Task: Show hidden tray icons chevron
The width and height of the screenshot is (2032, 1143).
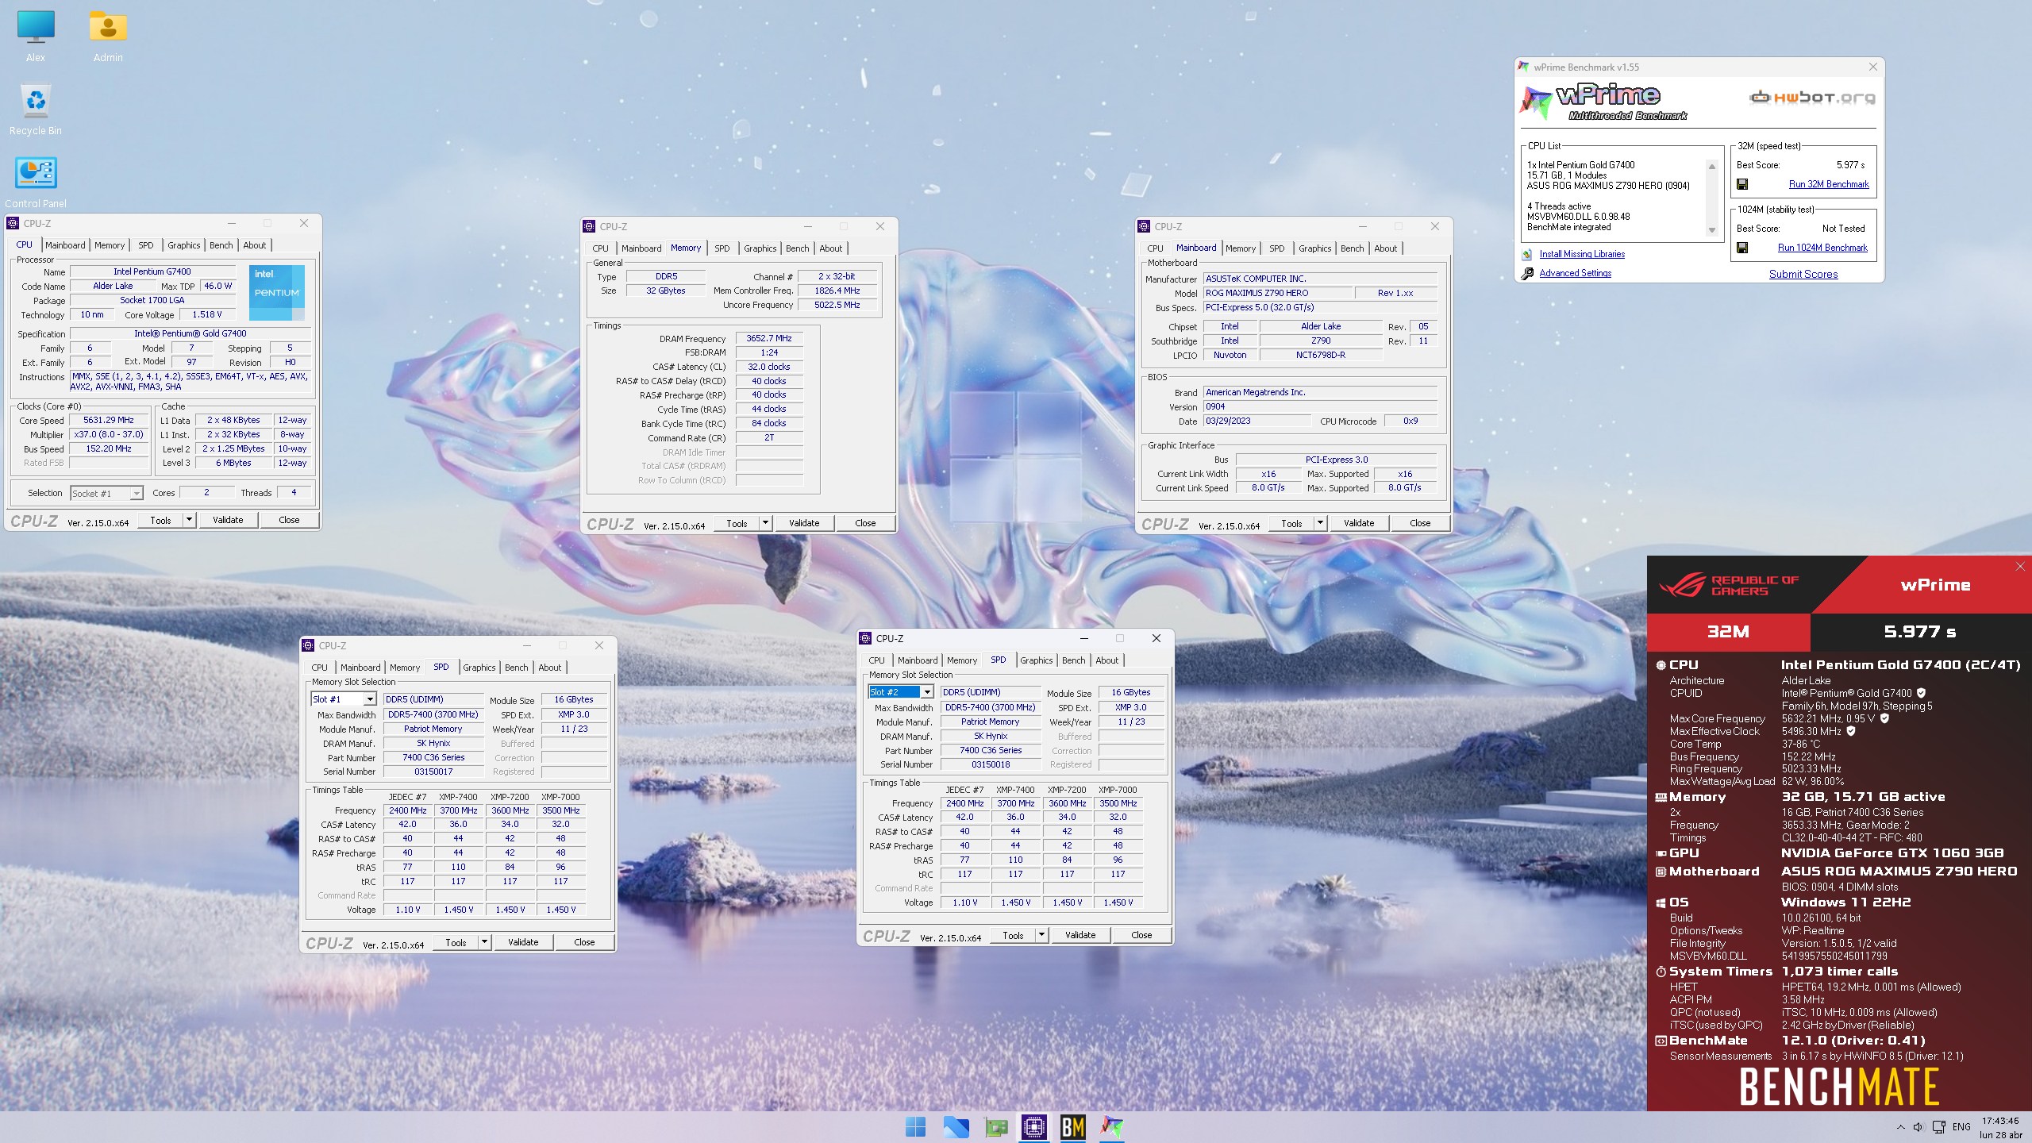Action: point(1900,1127)
